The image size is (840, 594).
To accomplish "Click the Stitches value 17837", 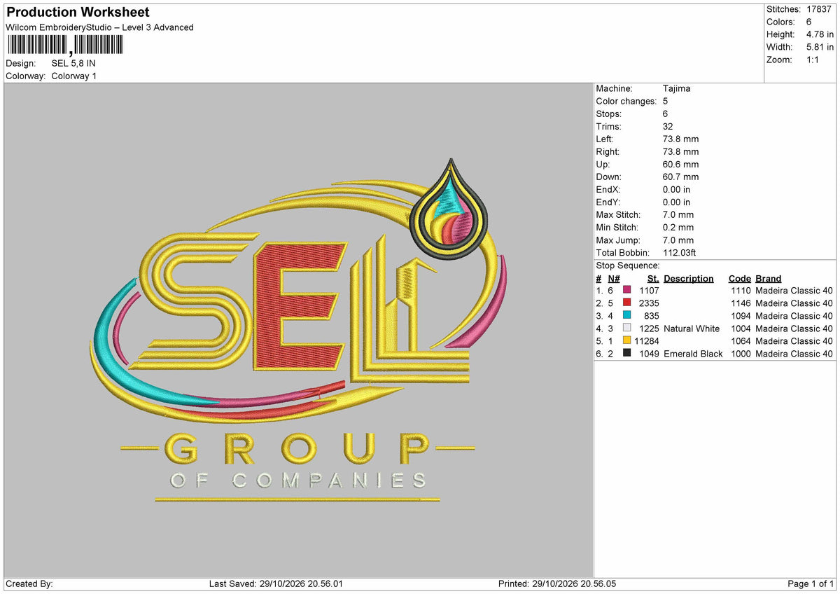I will [820, 9].
